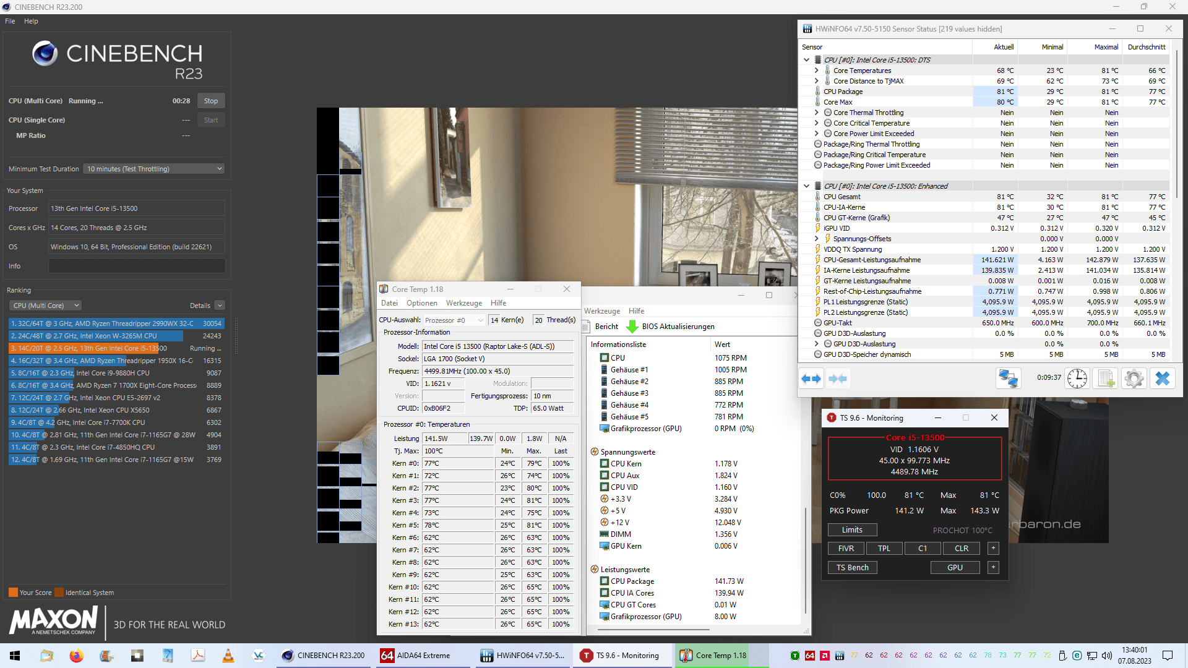Expand GPU D3D-Auslastung row in HWiNFO

(x=816, y=344)
